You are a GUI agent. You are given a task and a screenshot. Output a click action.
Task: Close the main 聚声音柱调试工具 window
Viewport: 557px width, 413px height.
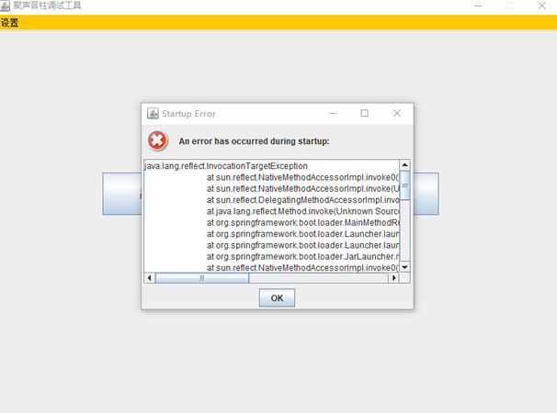(x=541, y=6)
